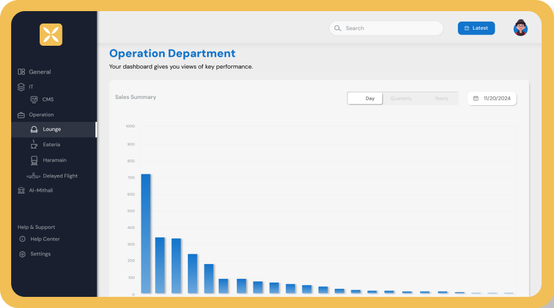Click the tallest bar in Sales Summary
554x308 pixels.
coord(146,234)
